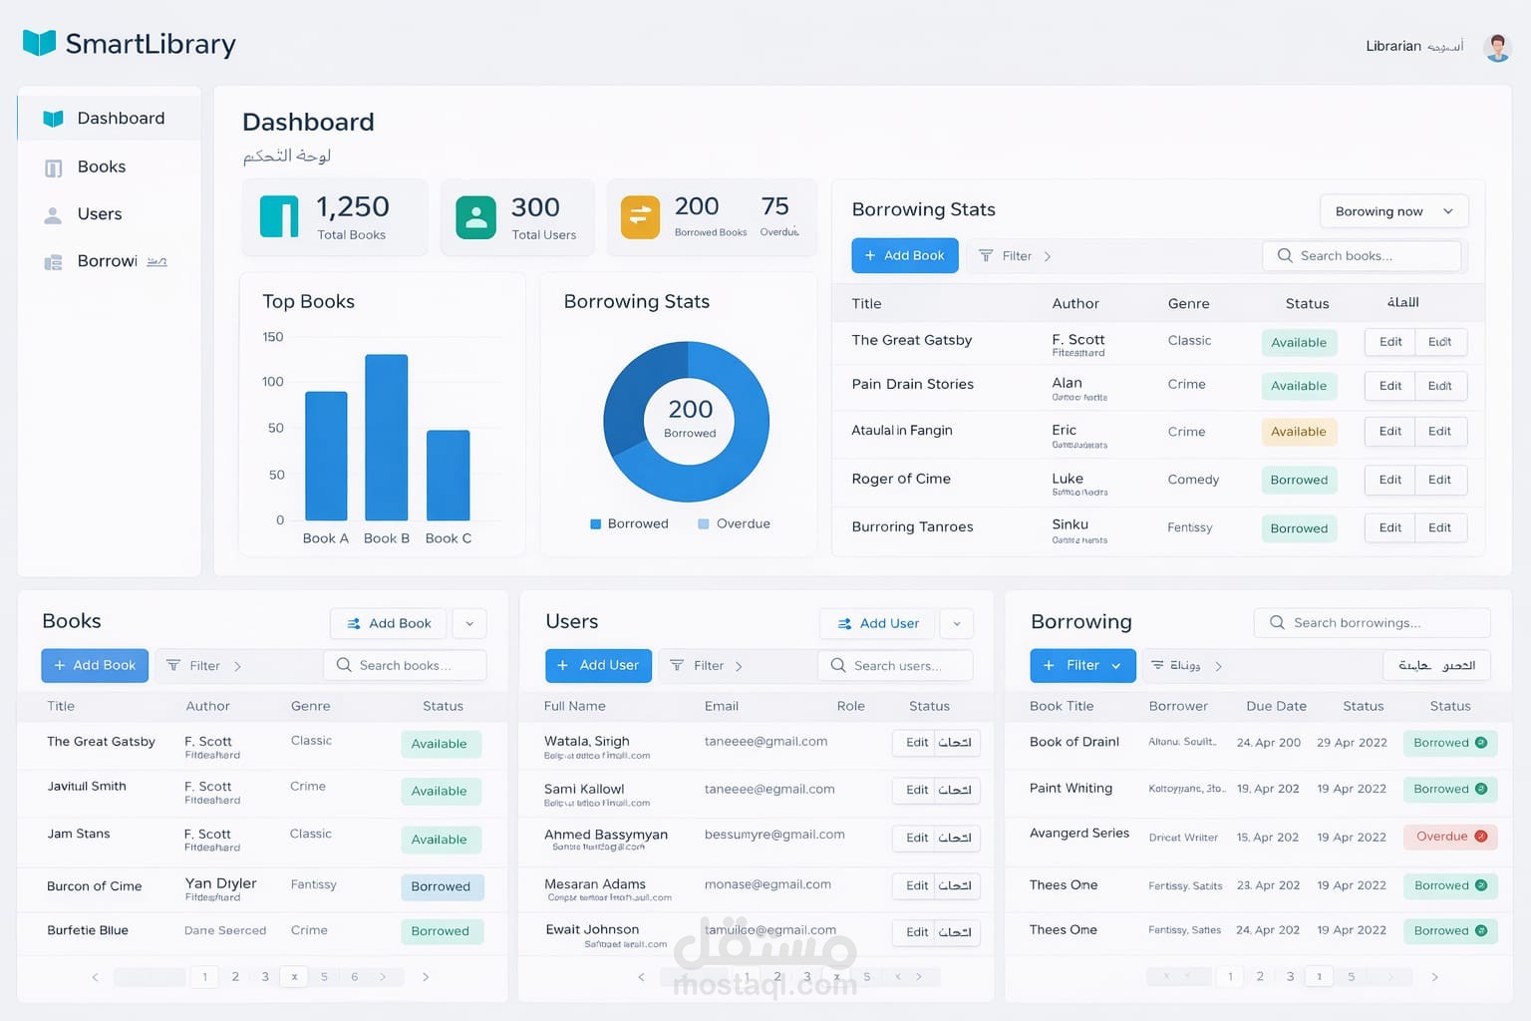This screenshot has height=1021, width=1531.
Task: Go to next page arrow in Books pagination
Action: click(426, 977)
